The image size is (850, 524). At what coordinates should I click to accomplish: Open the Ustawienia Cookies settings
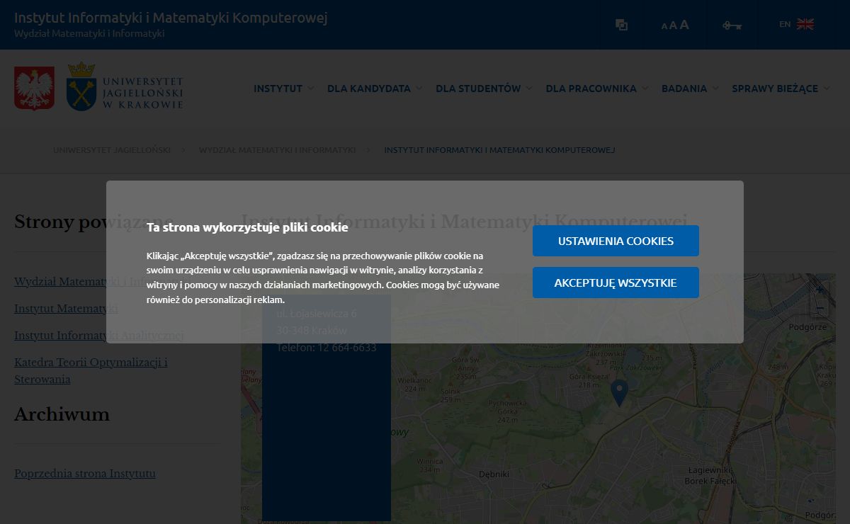[x=616, y=241]
